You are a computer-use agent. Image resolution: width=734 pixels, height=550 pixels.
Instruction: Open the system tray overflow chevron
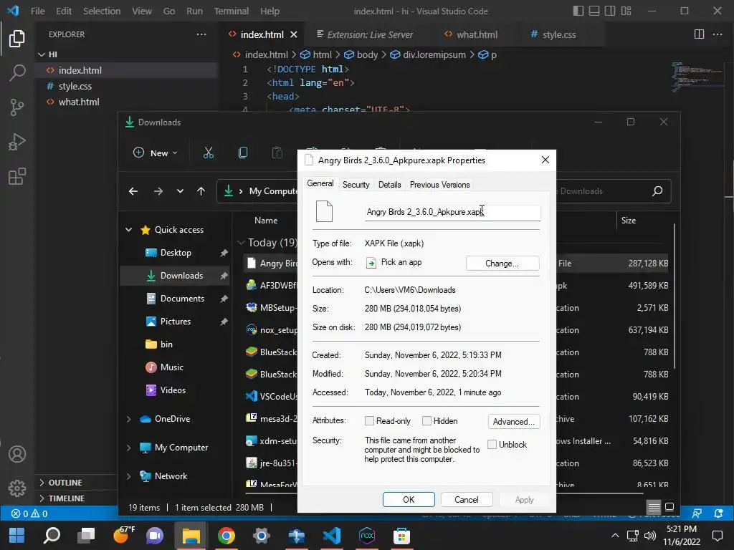point(615,536)
